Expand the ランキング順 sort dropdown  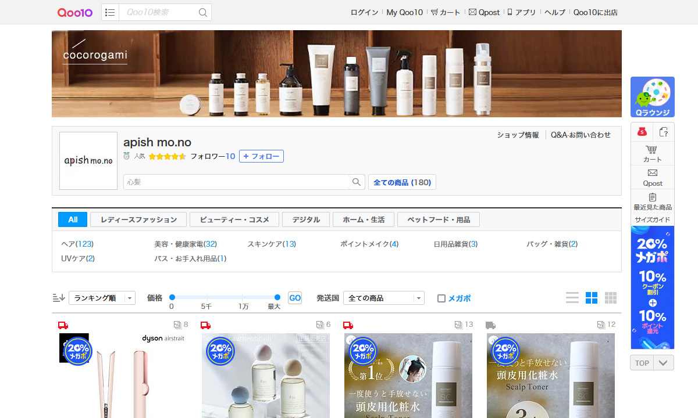102,298
